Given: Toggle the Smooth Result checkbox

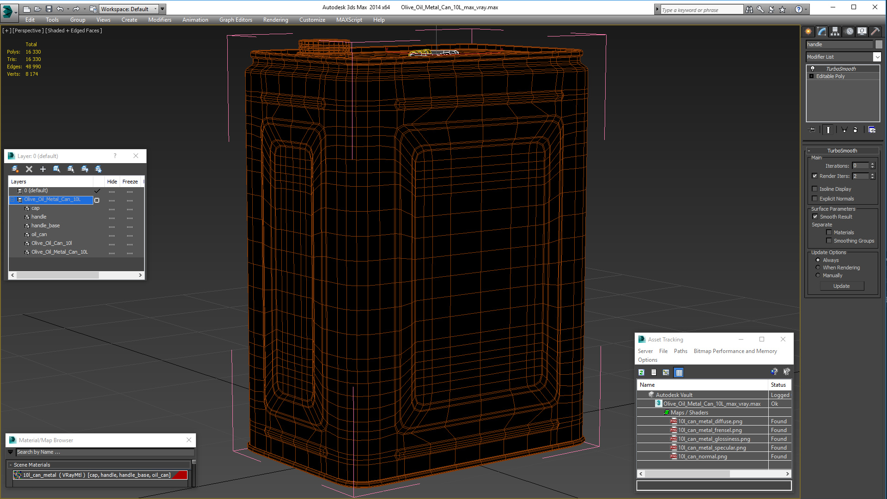Looking at the screenshot, I should [815, 217].
